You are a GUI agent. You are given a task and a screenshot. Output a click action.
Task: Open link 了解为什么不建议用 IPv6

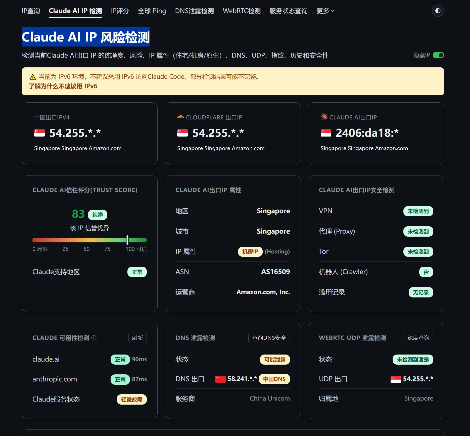pos(63,86)
